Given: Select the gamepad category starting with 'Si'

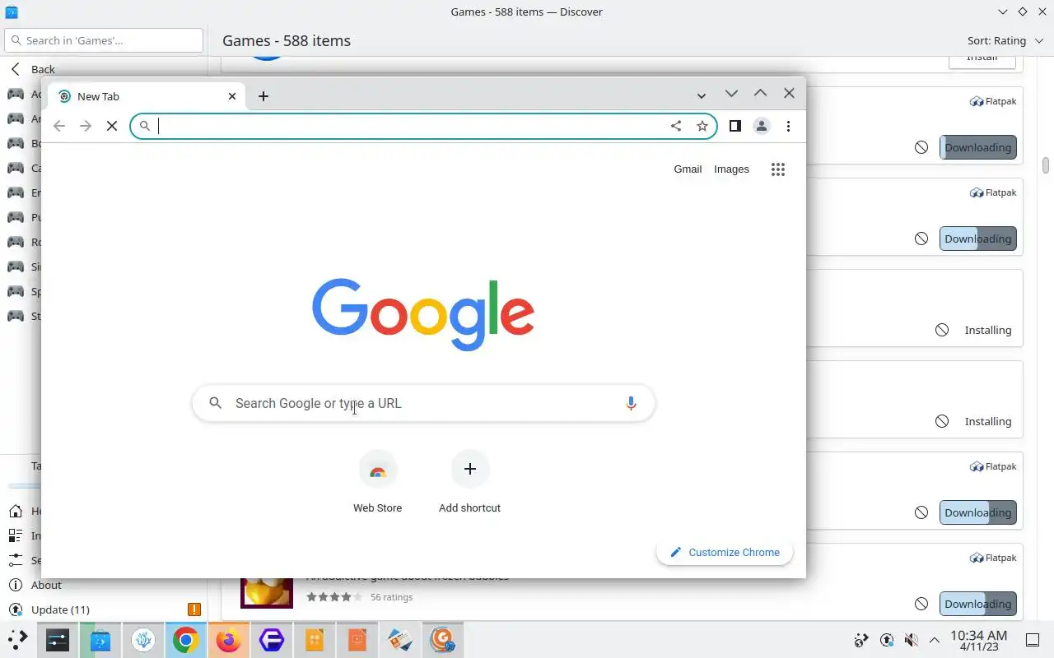Looking at the screenshot, I should 23,266.
